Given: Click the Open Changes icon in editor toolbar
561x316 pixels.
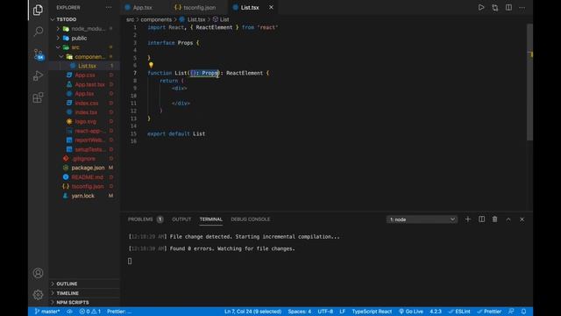Looking at the screenshot, I should (494, 8).
